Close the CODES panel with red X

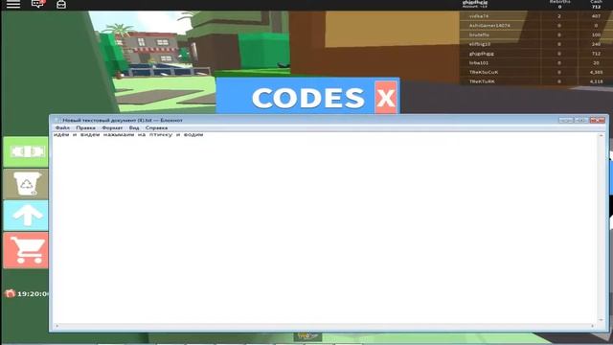click(385, 98)
